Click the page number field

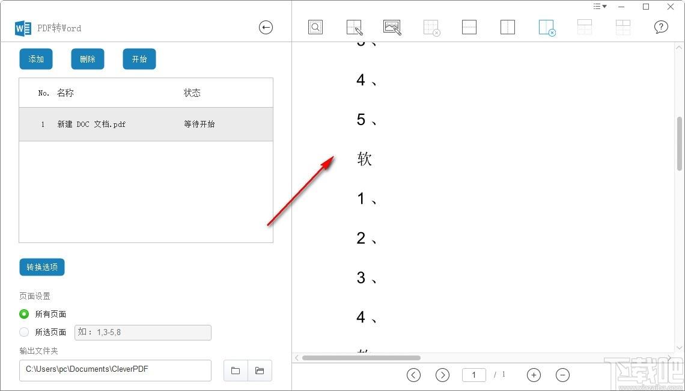pyautogui.click(x=474, y=375)
